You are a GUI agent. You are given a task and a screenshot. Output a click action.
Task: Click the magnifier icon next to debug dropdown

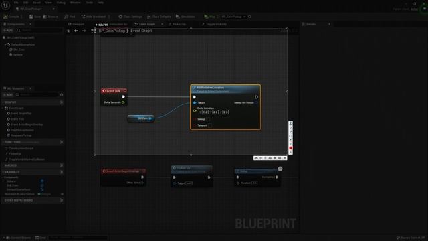point(249,17)
